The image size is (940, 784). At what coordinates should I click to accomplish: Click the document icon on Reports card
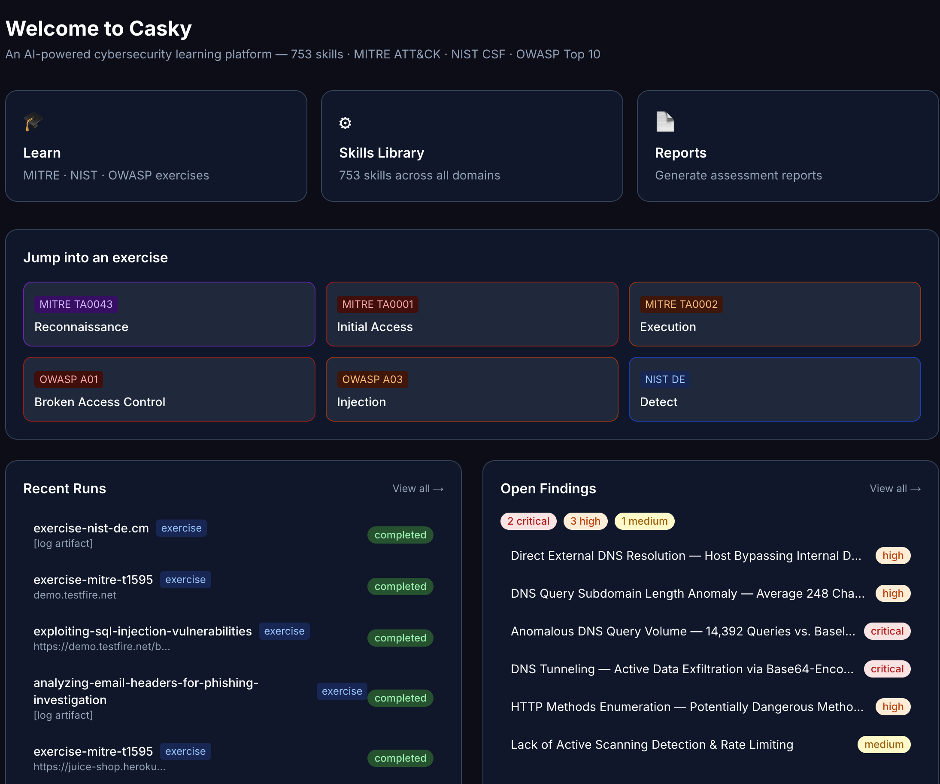(665, 122)
